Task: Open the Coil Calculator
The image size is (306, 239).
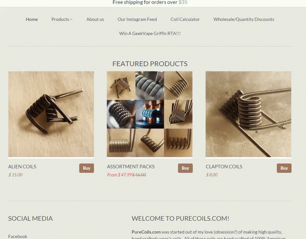Action: pyautogui.click(x=185, y=19)
